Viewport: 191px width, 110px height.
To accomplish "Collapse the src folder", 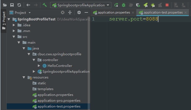I will coord(14,37).
